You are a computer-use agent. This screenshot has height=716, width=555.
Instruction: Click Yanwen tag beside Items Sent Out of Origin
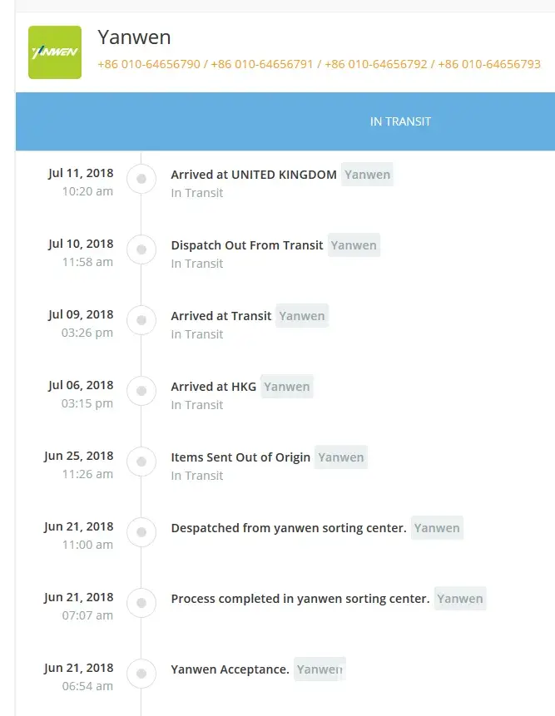[340, 457]
